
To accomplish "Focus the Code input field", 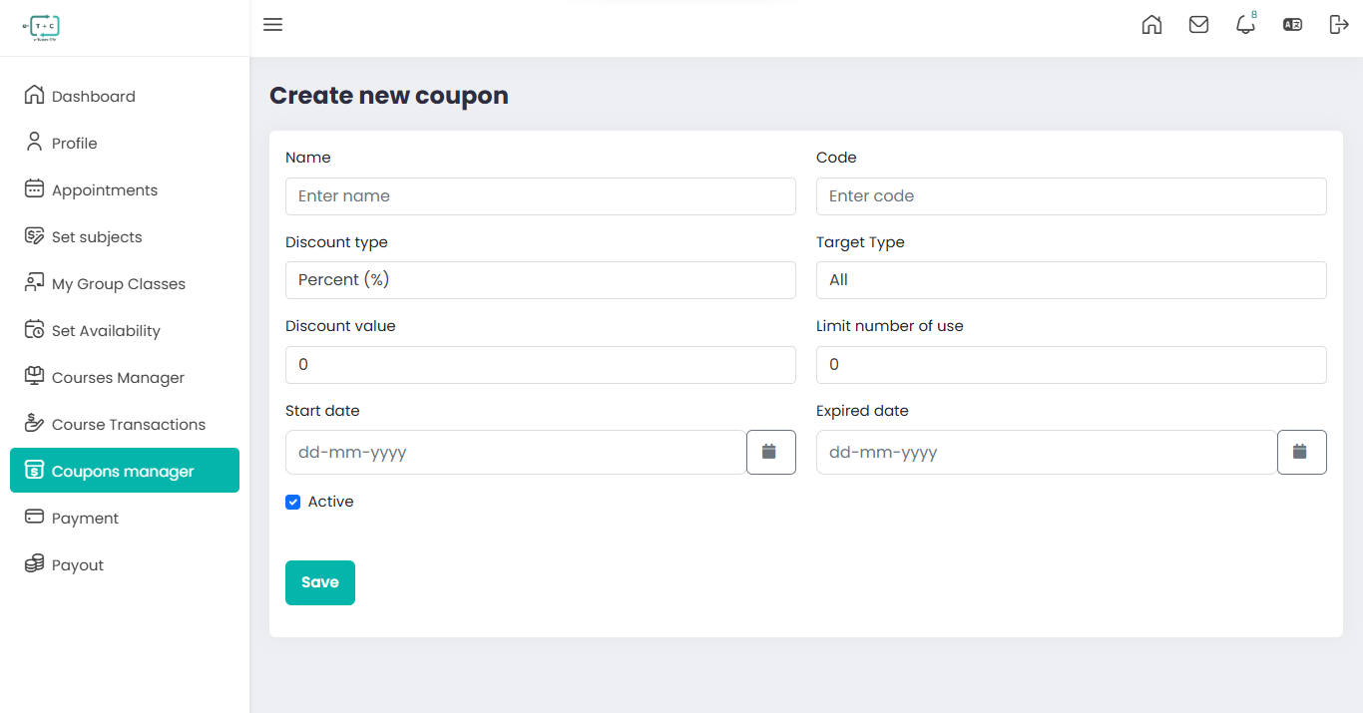I will click(x=1072, y=196).
